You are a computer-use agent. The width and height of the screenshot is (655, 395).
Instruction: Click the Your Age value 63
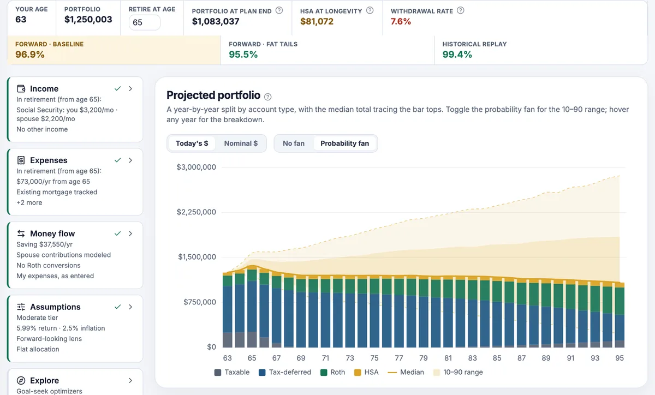(21, 20)
